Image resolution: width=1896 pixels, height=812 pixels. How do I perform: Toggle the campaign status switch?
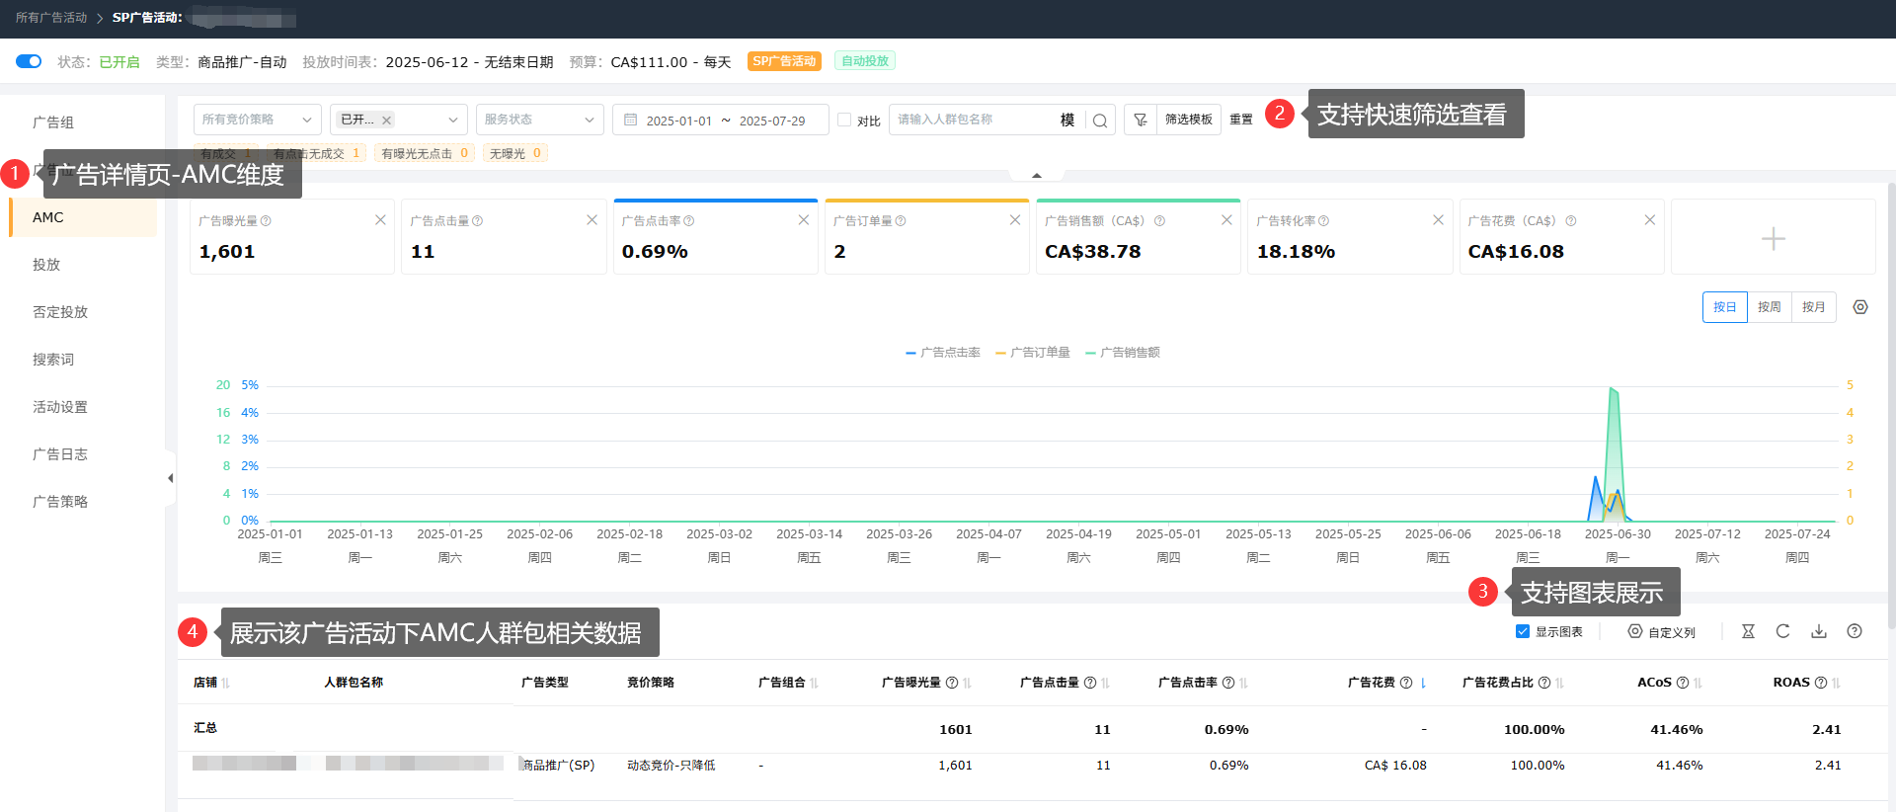point(29,61)
